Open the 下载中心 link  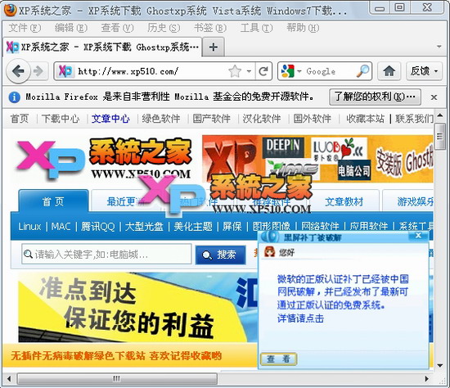point(61,119)
